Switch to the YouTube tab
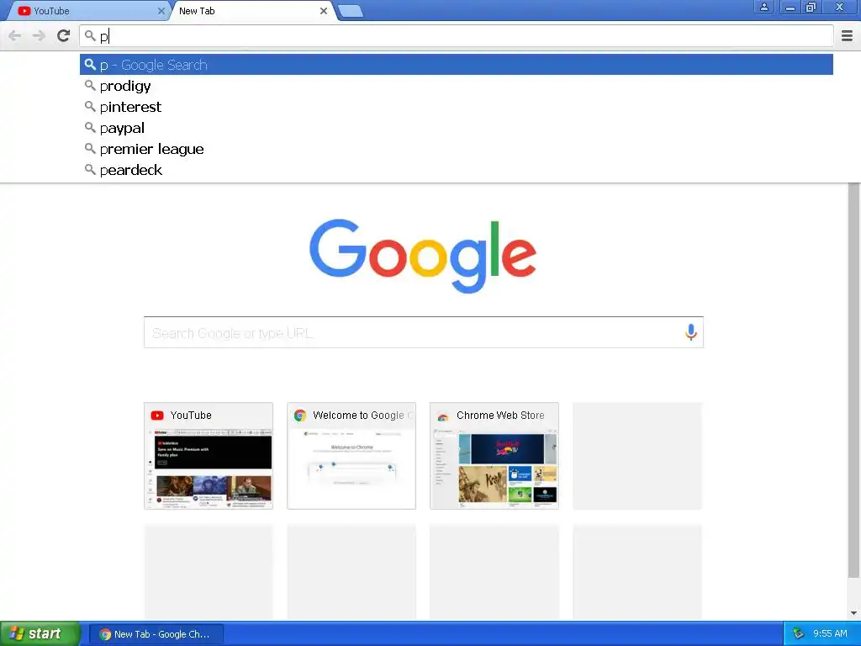This screenshot has width=861, height=646. (x=87, y=11)
